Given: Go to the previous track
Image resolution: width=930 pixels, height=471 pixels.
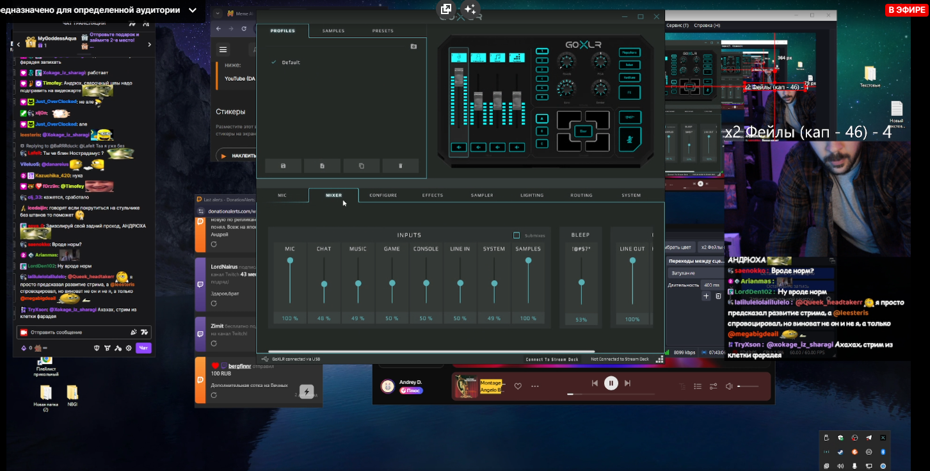Looking at the screenshot, I should [x=595, y=383].
